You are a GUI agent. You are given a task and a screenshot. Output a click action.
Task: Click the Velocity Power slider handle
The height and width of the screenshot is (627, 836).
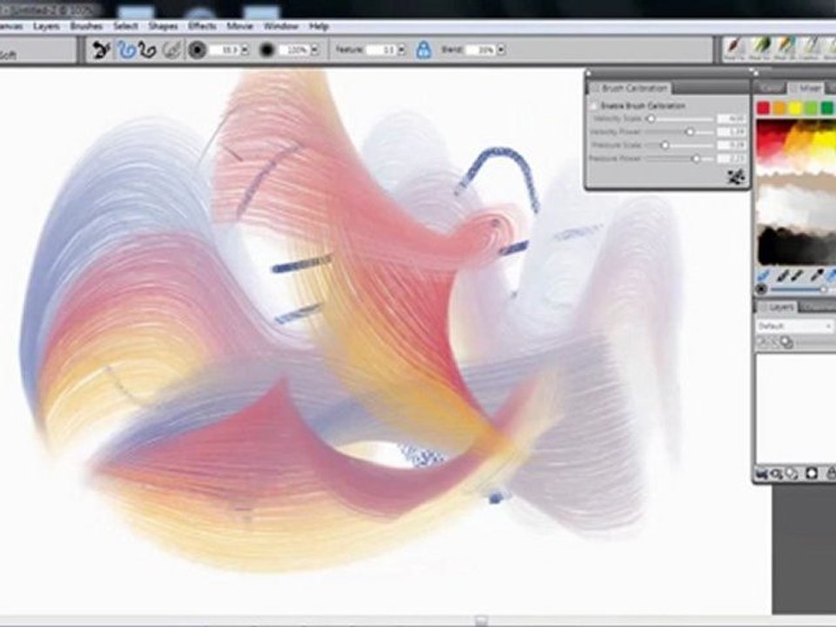tap(690, 131)
